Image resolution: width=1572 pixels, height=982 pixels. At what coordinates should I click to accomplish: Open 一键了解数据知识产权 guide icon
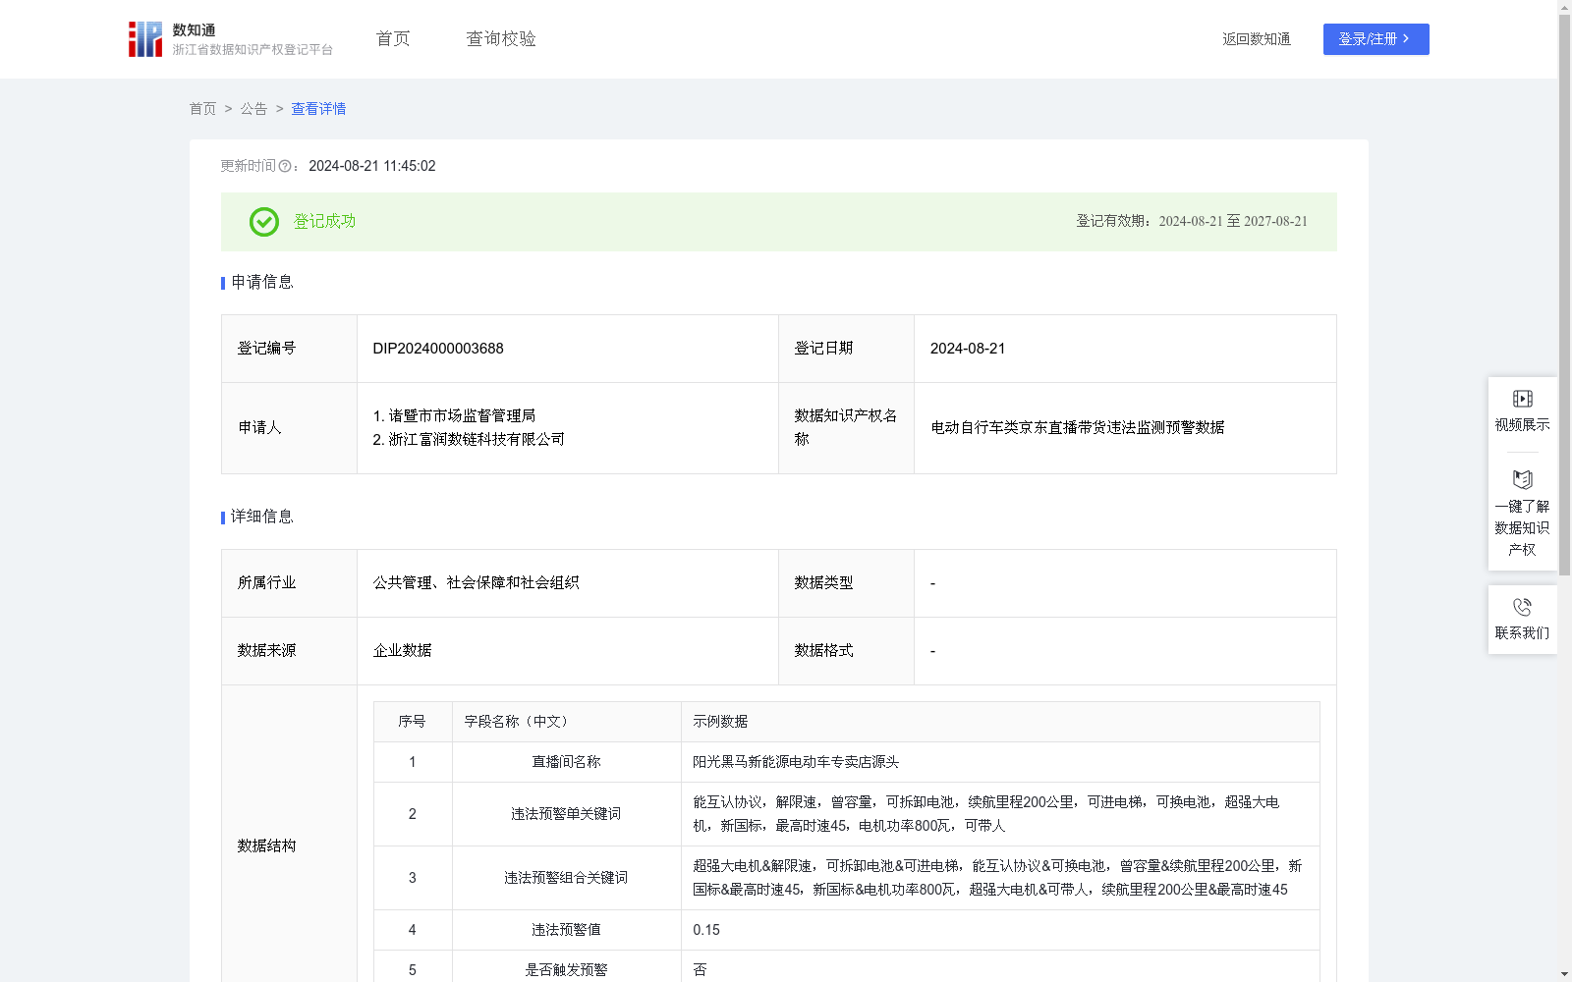[1522, 480]
